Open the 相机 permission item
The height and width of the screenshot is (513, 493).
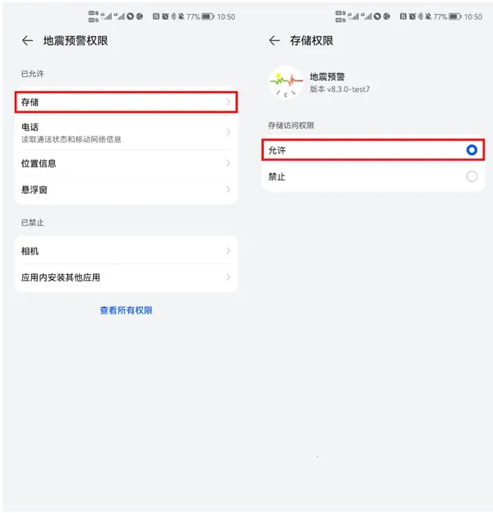coord(126,251)
